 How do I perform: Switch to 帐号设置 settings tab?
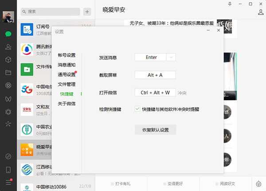66,55
